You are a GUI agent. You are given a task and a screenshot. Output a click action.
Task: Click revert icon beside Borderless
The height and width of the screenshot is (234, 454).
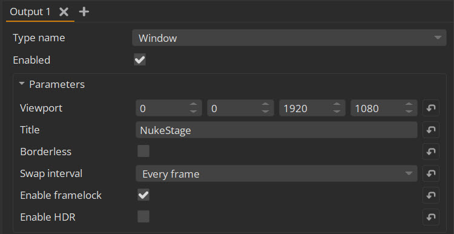pos(431,152)
